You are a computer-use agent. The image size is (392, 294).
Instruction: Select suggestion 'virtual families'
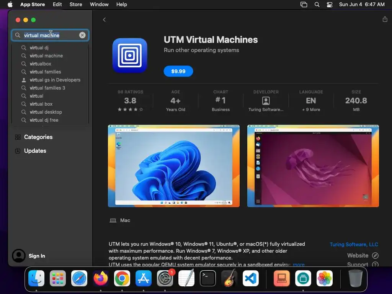click(50, 72)
